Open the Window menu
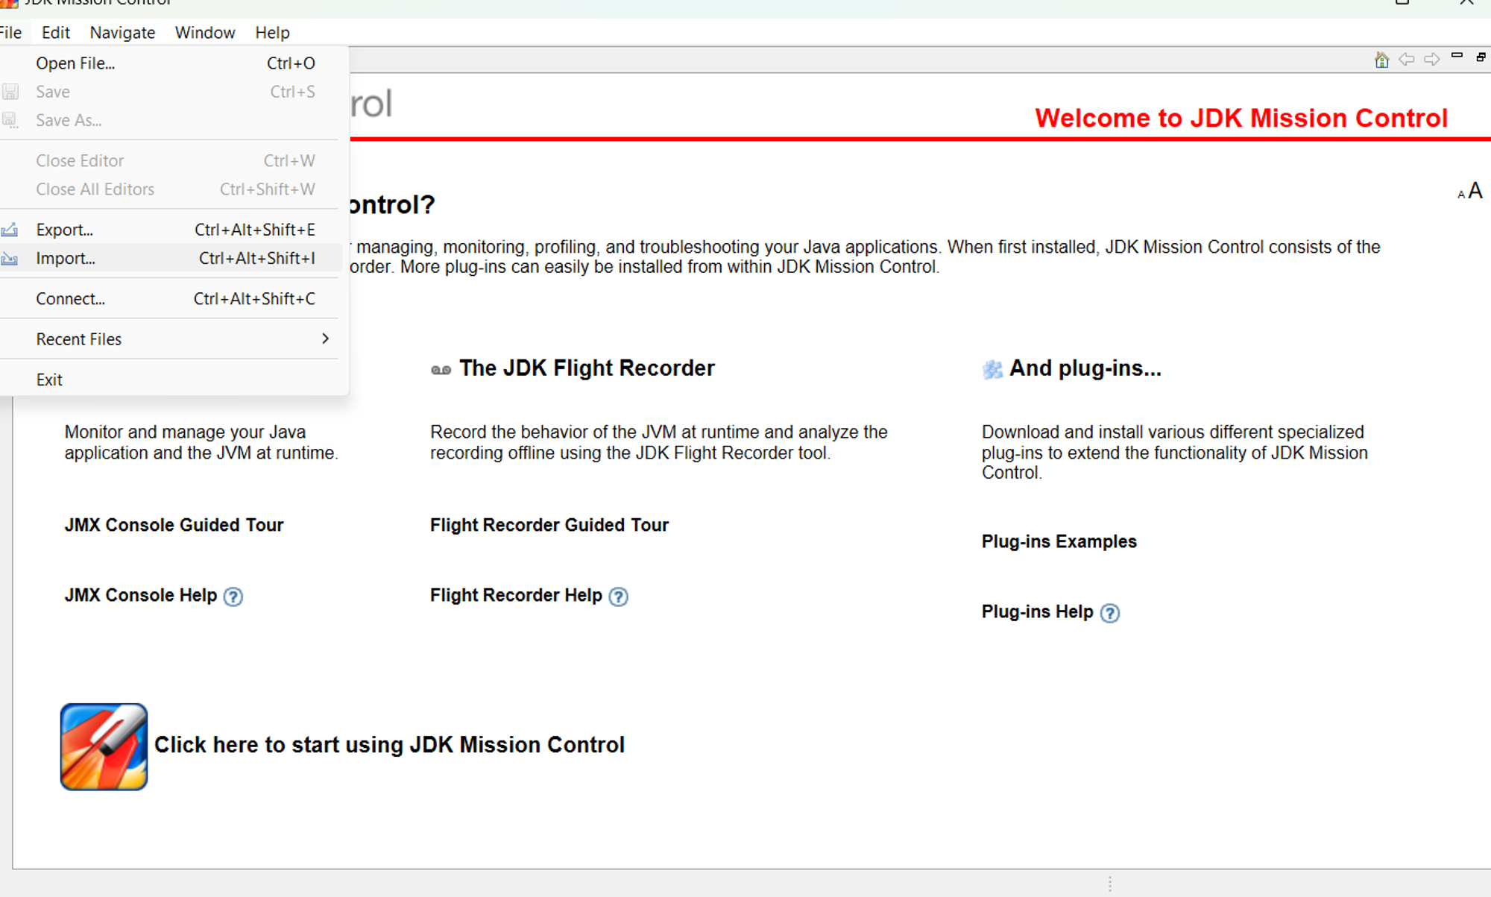Screen dimensions: 1491x897 point(205,33)
